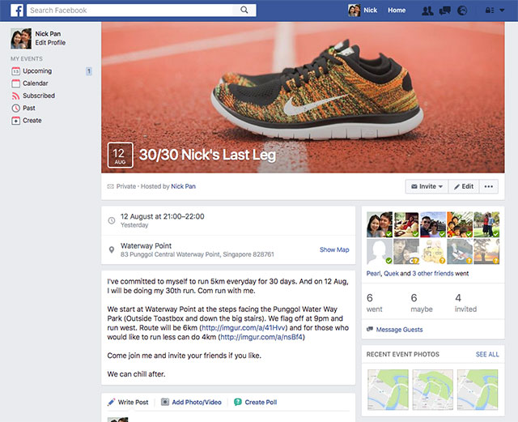Screen dimensions: 518x422
Task: Click 3 other friends link
Action: 433,274
